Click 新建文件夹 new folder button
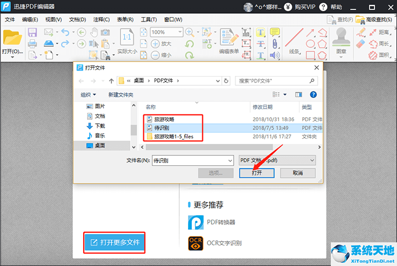 click(121, 95)
